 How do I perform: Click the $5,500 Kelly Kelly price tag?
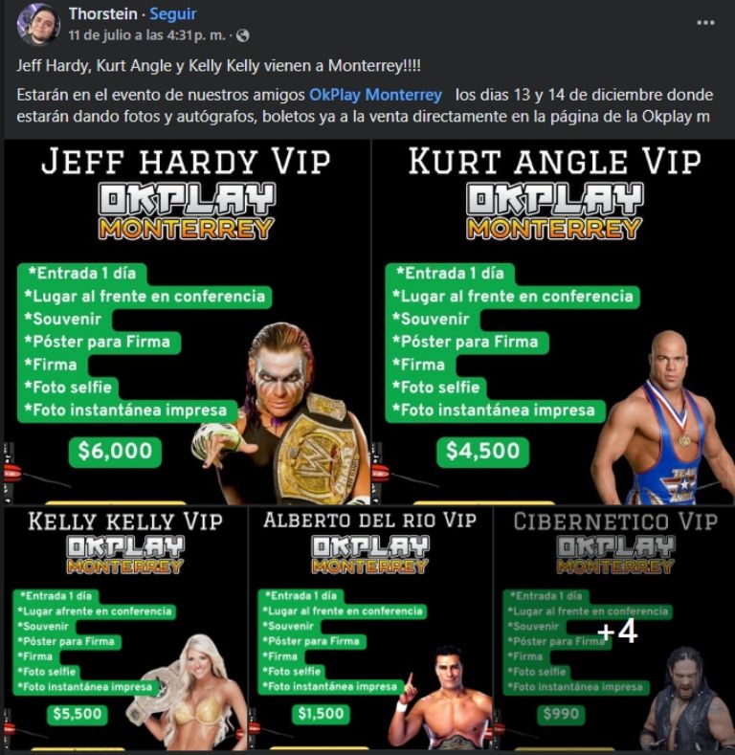(x=78, y=714)
